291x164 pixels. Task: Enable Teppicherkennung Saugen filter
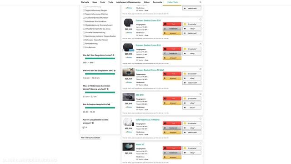tap(84, 10)
